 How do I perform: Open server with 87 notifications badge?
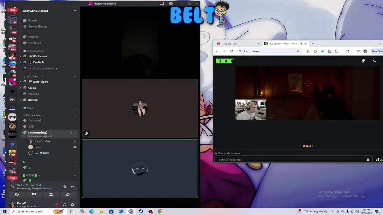click(x=12, y=20)
